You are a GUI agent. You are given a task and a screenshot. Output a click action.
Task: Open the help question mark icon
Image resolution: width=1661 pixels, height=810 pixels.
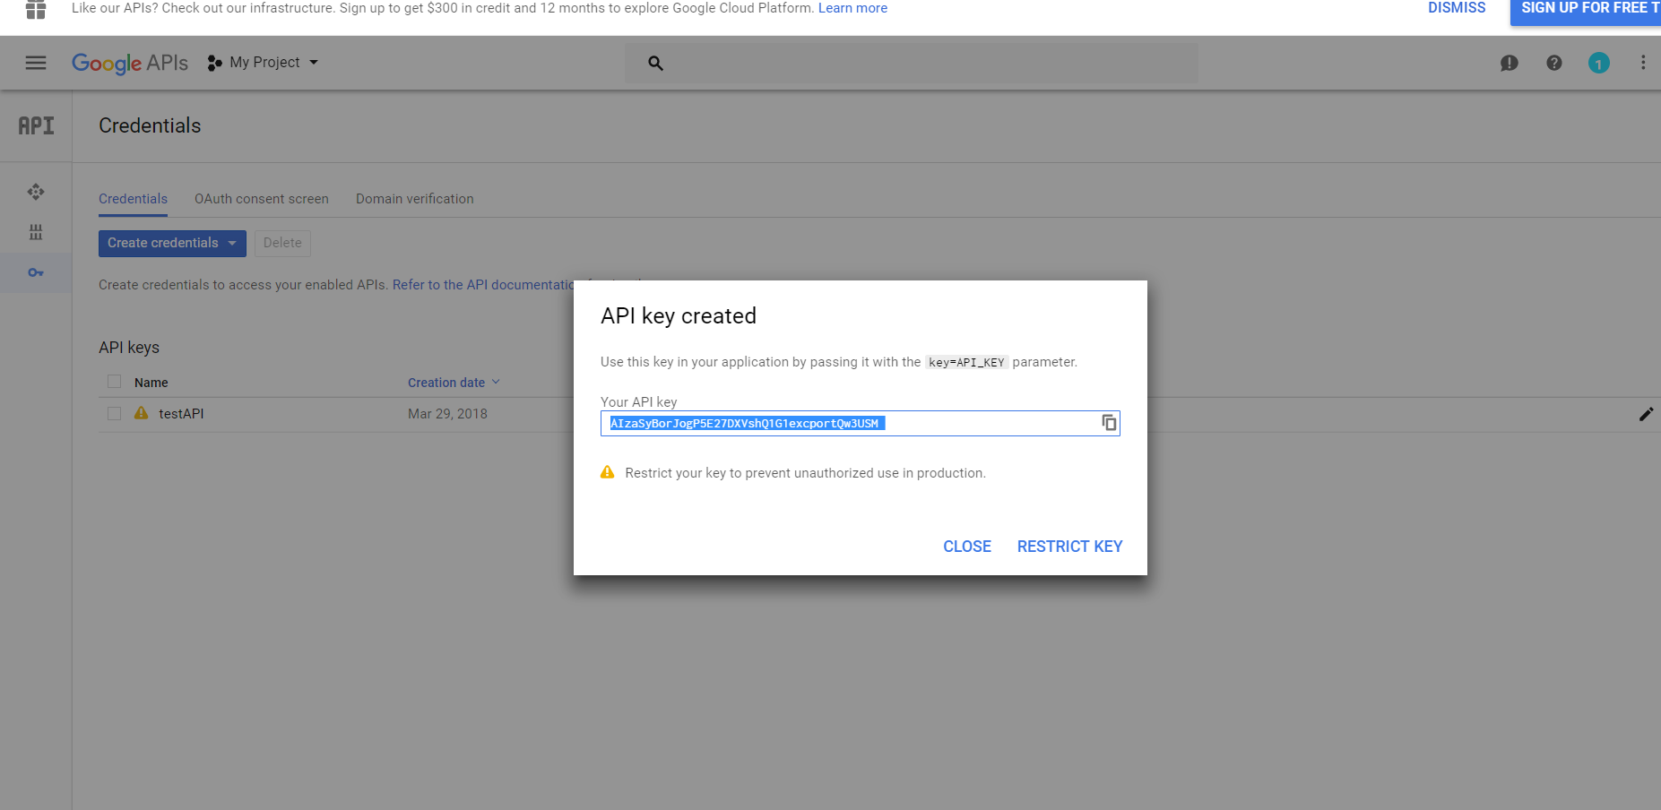point(1554,63)
